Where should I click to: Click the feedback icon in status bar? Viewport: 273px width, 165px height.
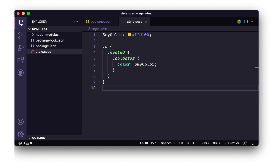245,143
